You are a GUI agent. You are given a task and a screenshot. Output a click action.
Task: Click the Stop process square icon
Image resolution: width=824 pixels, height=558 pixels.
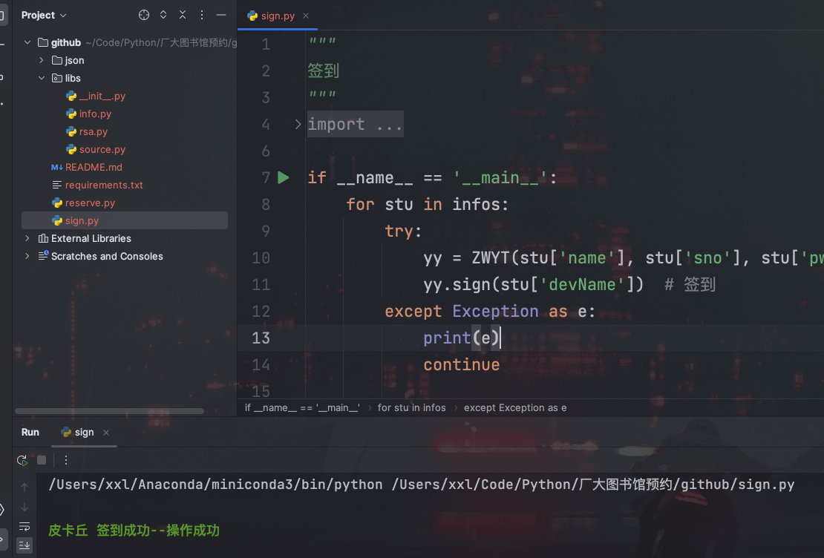pos(42,460)
